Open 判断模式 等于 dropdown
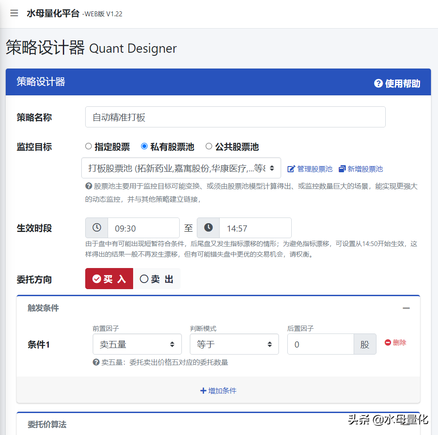438x435 pixels. click(x=234, y=344)
